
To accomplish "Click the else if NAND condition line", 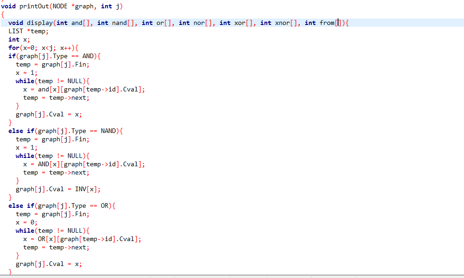I will [x=60, y=131].
